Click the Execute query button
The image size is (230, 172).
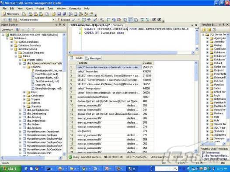pos(64,20)
